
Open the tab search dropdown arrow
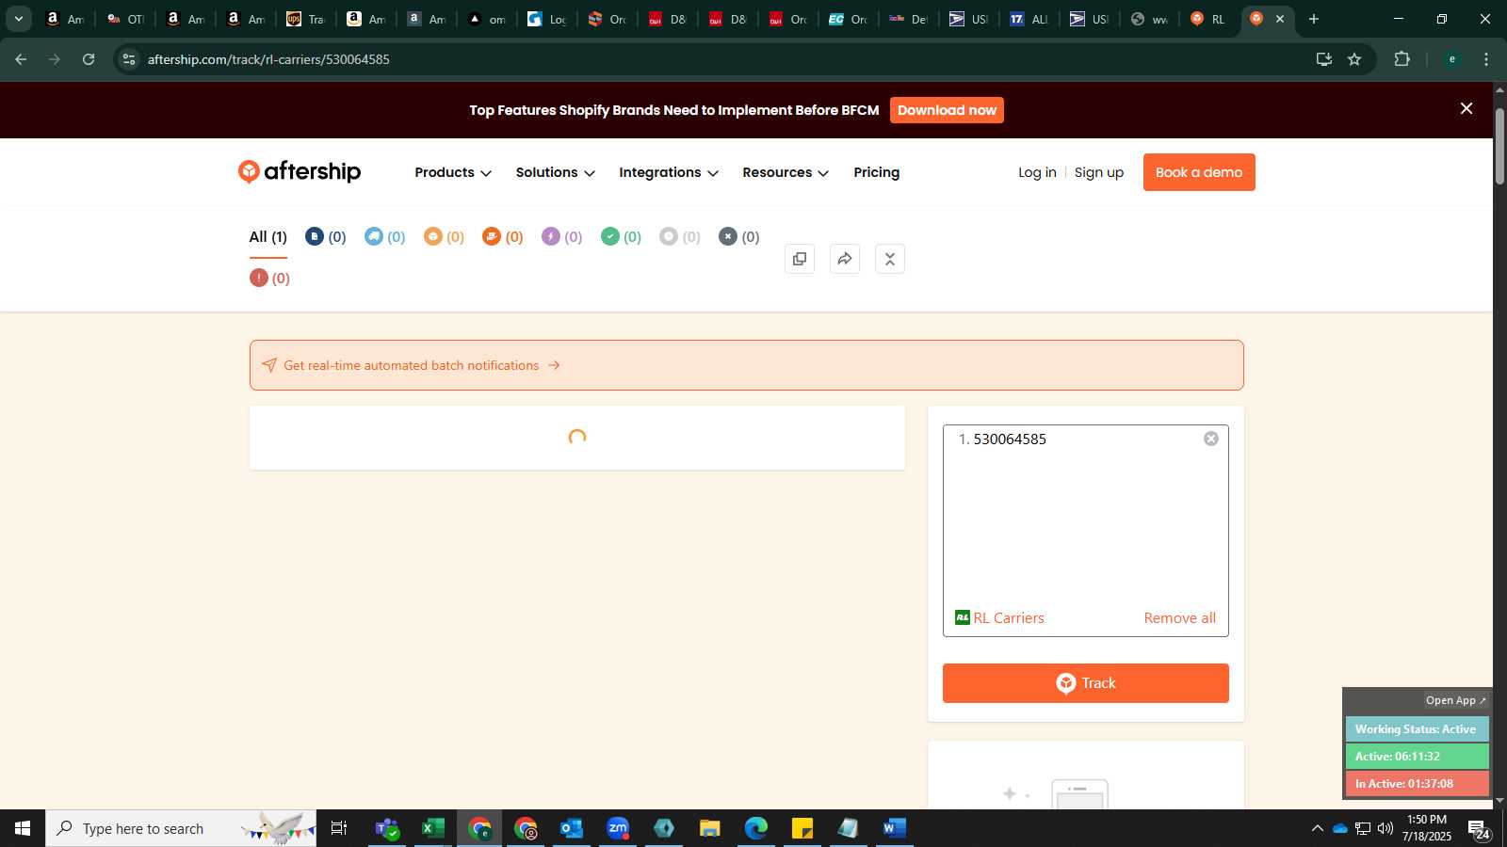pyautogui.click(x=18, y=19)
